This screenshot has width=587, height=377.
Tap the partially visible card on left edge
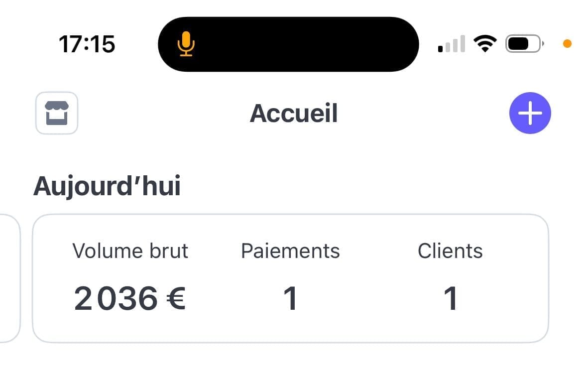10,278
